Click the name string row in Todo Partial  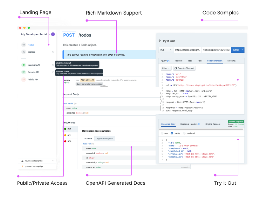(112, 108)
